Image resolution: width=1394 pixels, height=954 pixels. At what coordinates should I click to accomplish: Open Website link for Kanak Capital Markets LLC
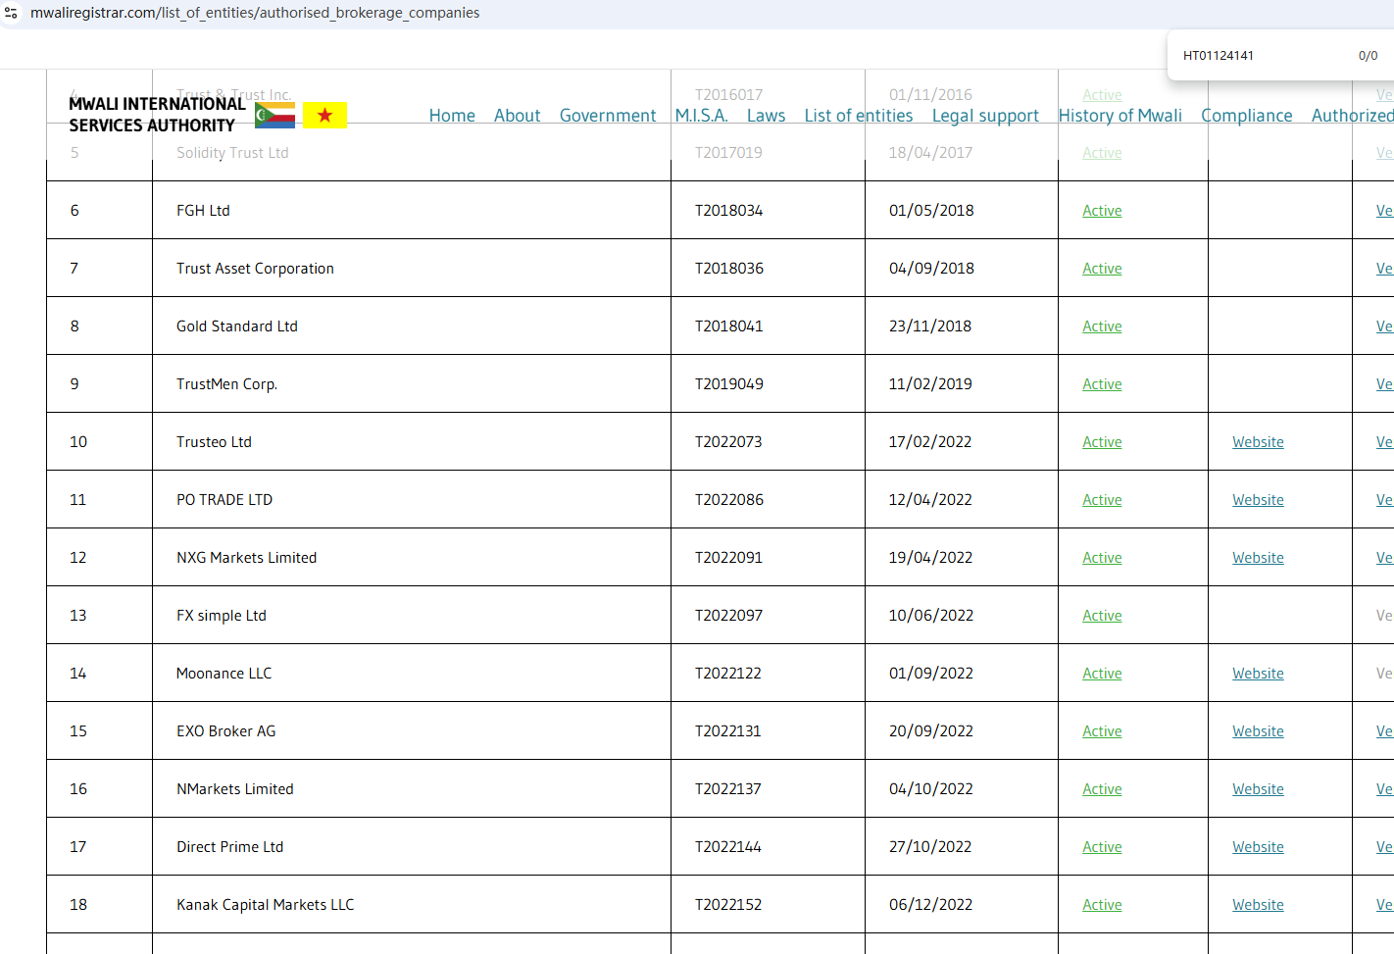[1258, 905]
